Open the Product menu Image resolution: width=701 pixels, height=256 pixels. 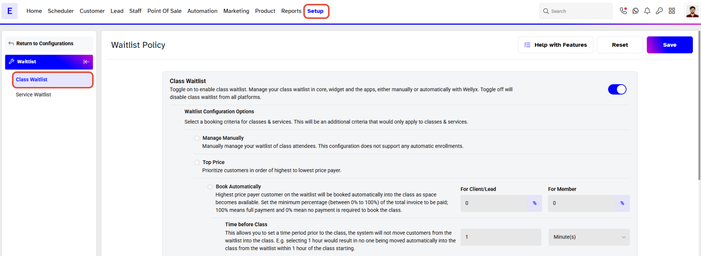(265, 11)
